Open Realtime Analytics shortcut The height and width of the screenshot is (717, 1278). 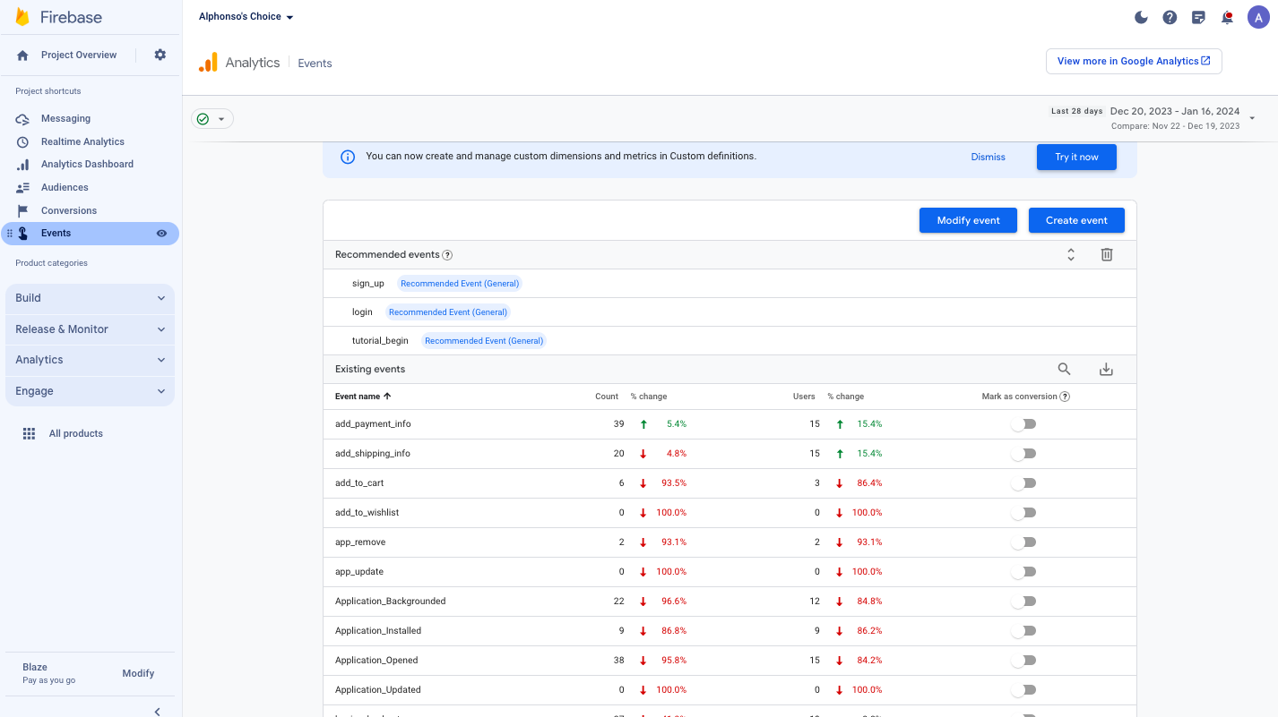[x=82, y=141]
